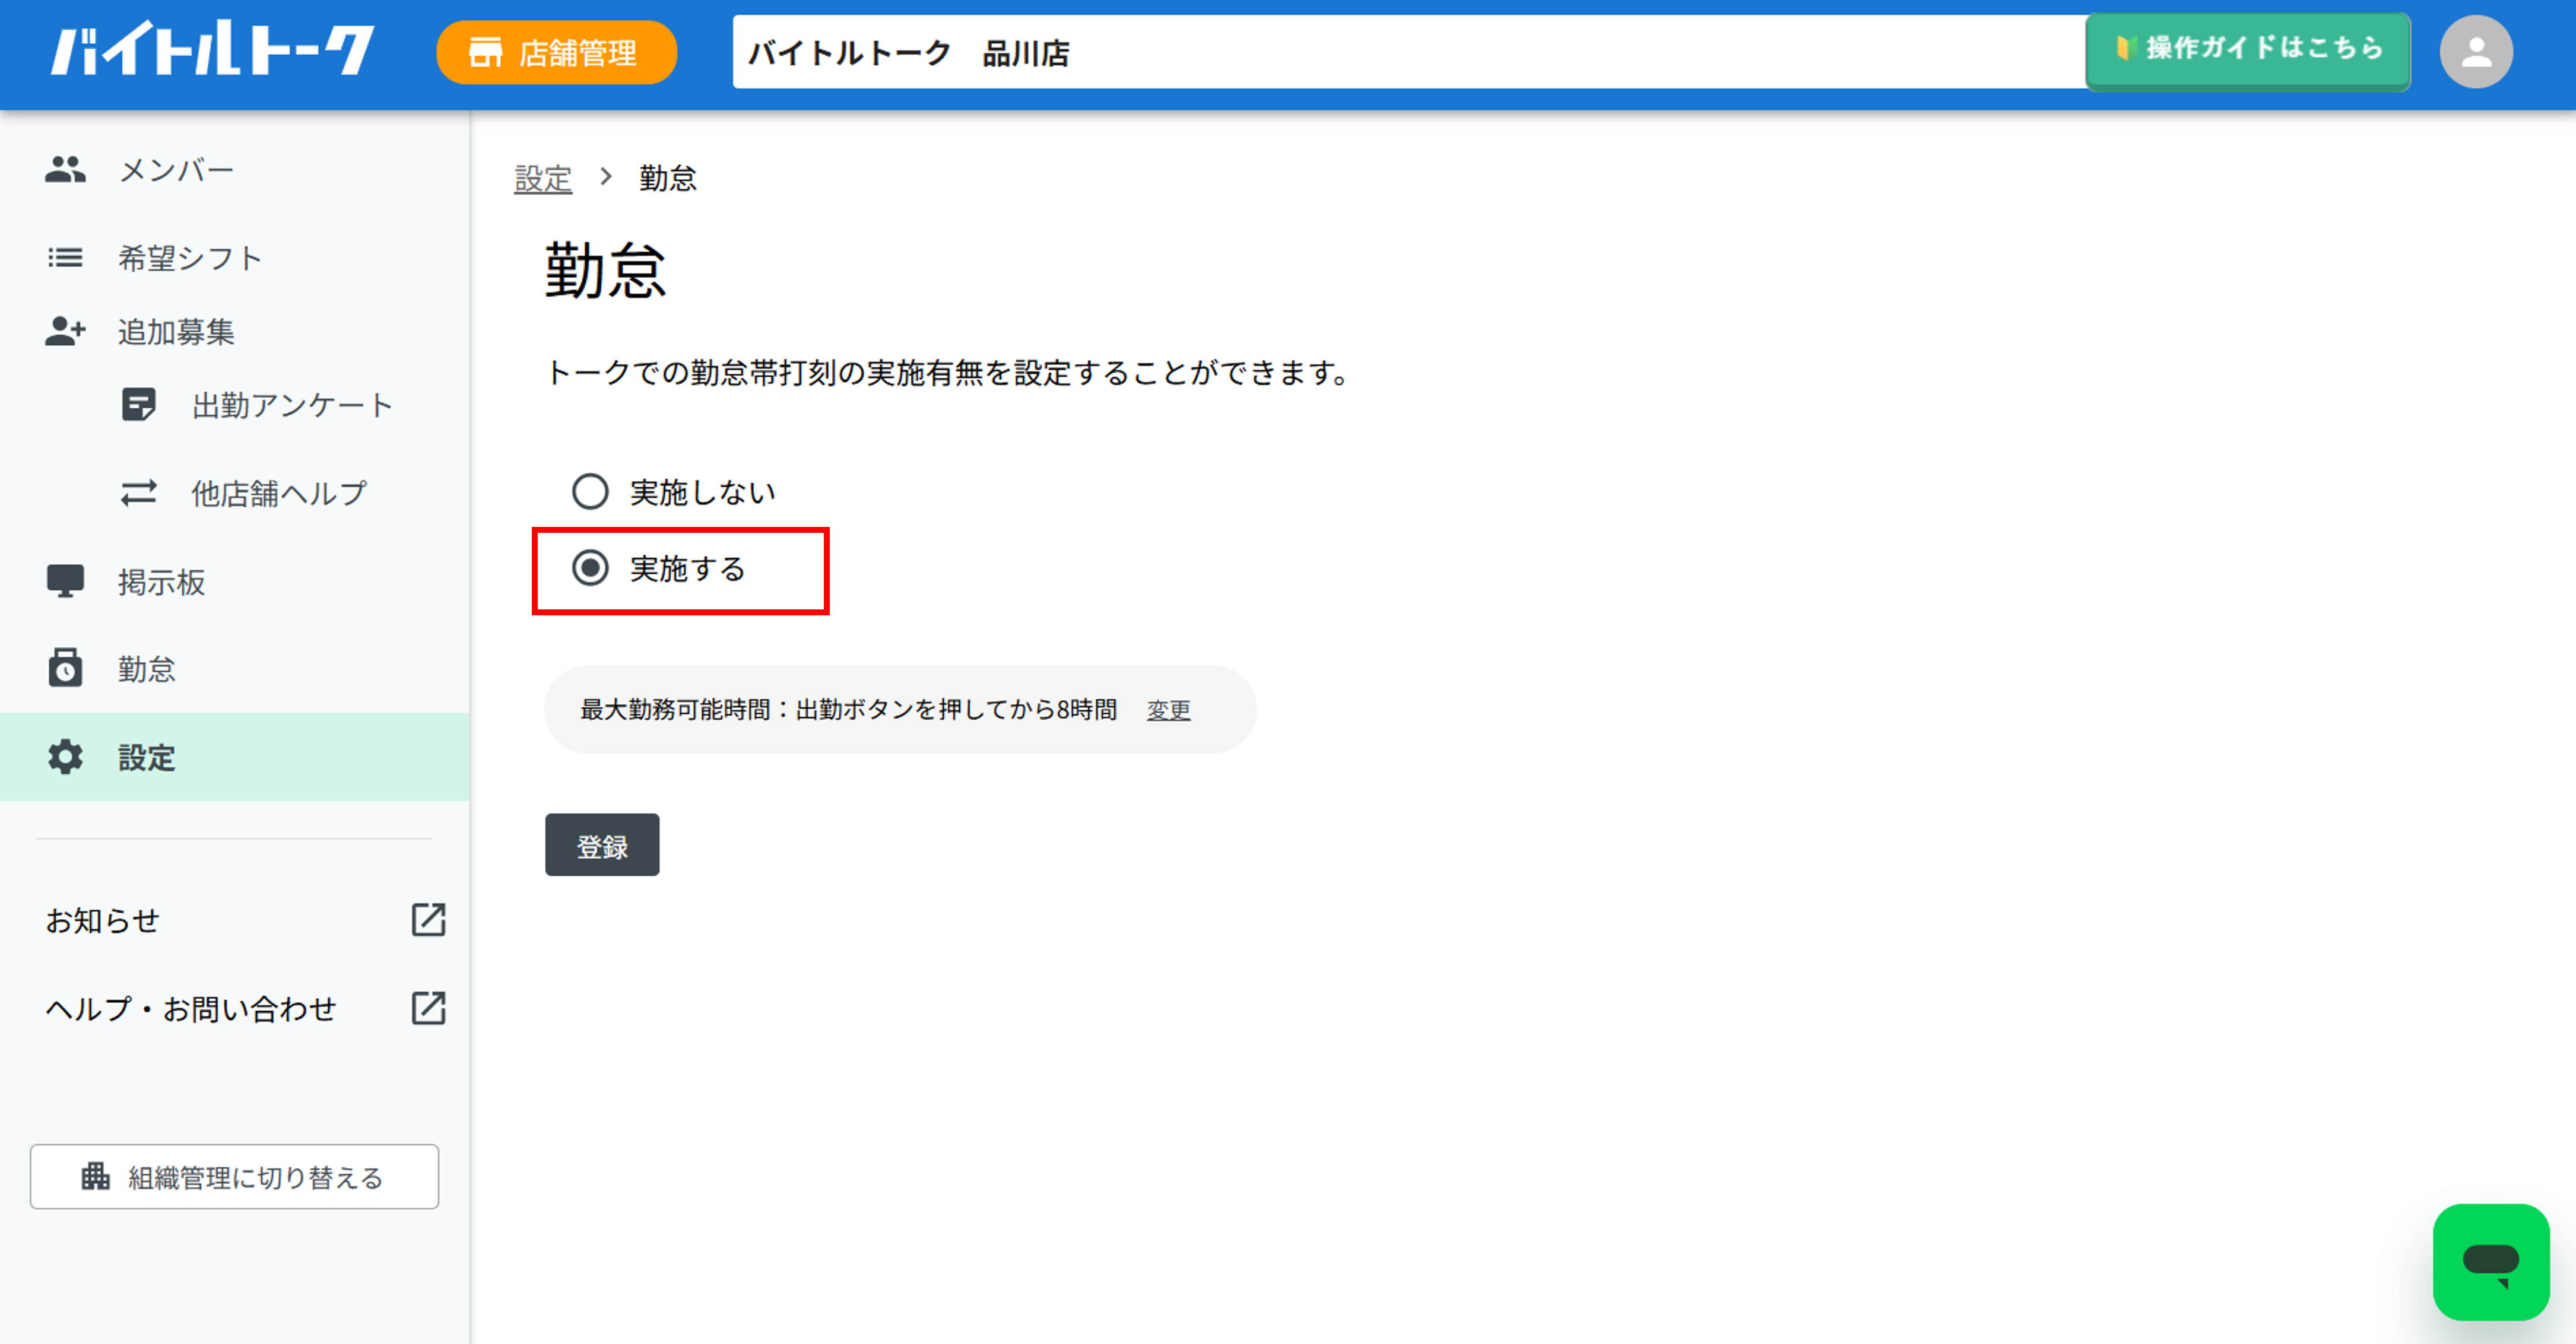Click the バイトルトーク 品川店 store name field

pyautogui.click(x=1410, y=52)
